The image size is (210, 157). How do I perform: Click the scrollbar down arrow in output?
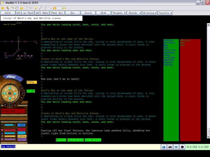208,136
